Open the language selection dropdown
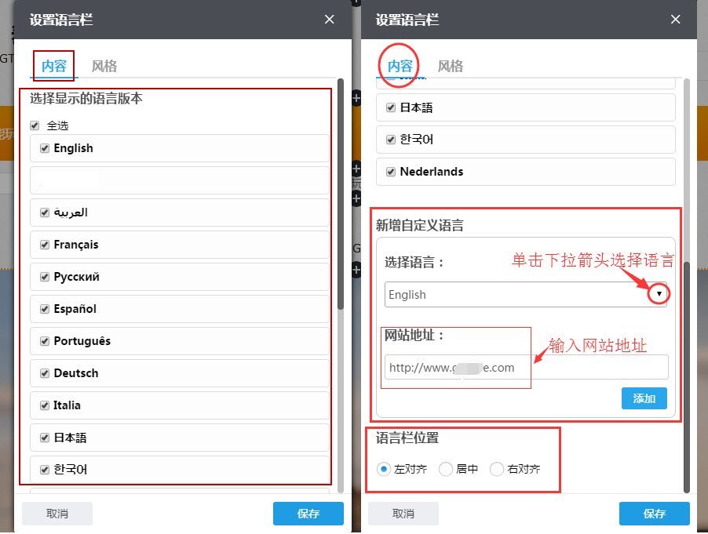This screenshot has height=534, width=708. (x=660, y=293)
